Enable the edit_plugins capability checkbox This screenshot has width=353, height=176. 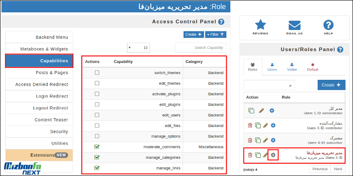pos(97,105)
